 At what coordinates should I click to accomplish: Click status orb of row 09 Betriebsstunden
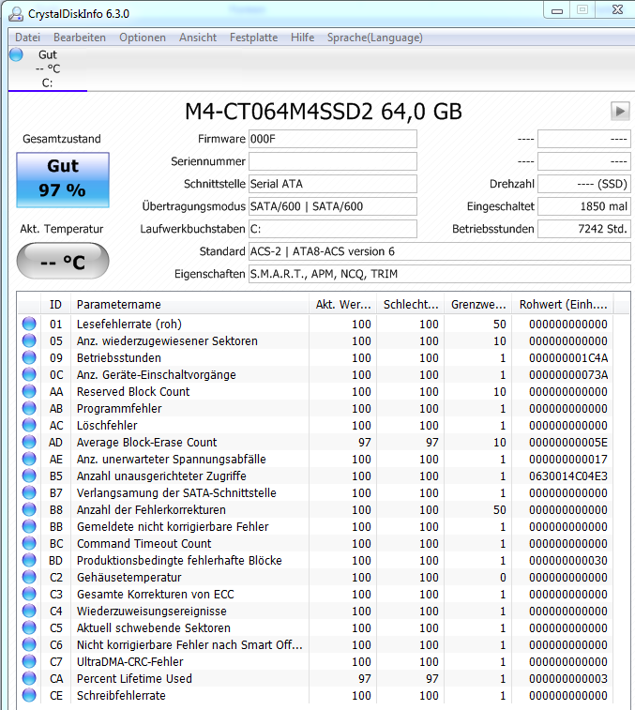click(x=29, y=357)
